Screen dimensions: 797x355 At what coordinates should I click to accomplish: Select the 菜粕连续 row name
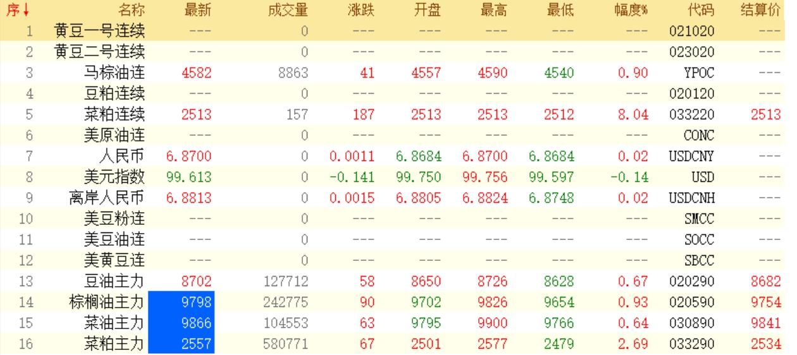(x=114, y=114)
